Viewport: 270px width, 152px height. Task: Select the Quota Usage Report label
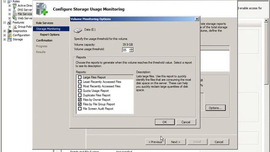[x=96, y=91]
